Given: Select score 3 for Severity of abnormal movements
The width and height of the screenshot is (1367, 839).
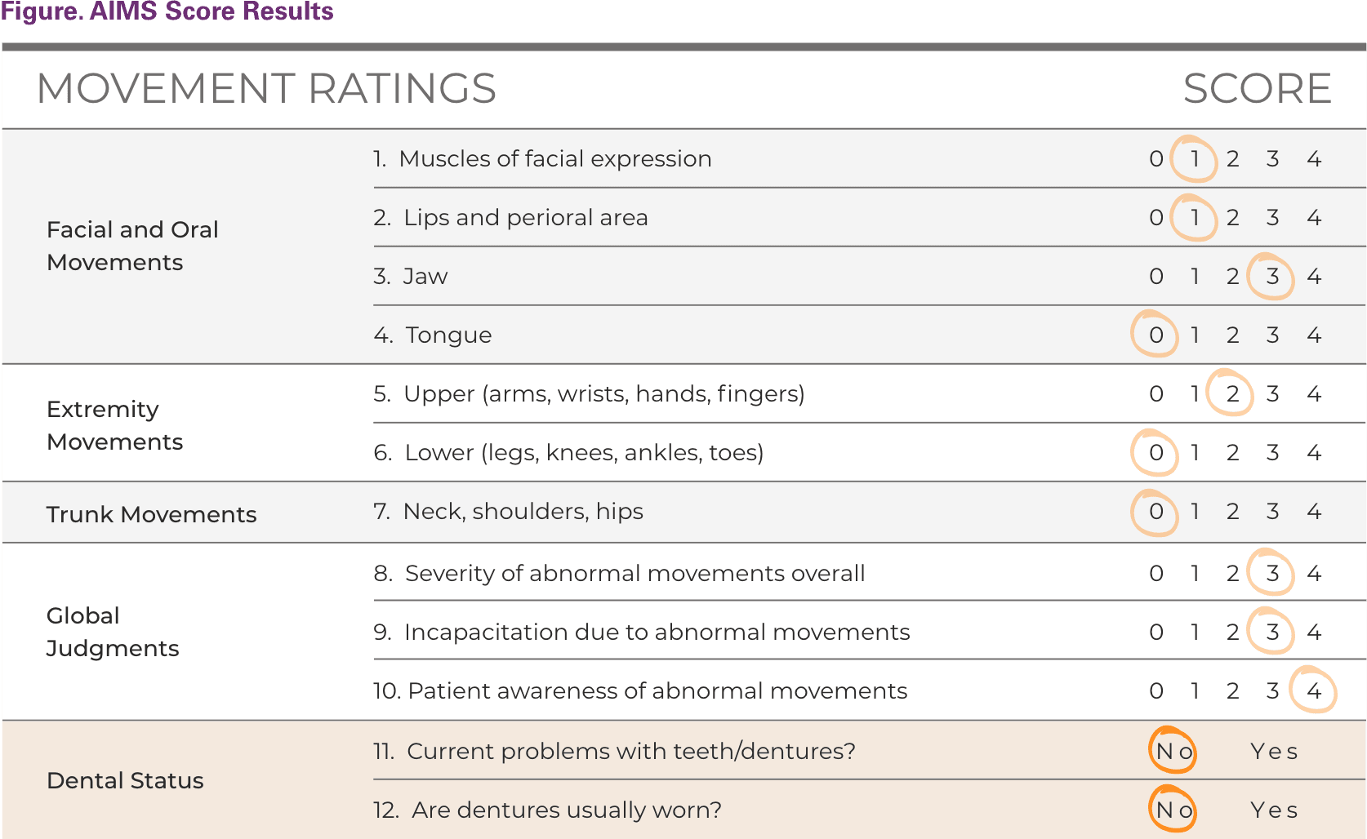Looking at the screenshot, I should 1272,573.
